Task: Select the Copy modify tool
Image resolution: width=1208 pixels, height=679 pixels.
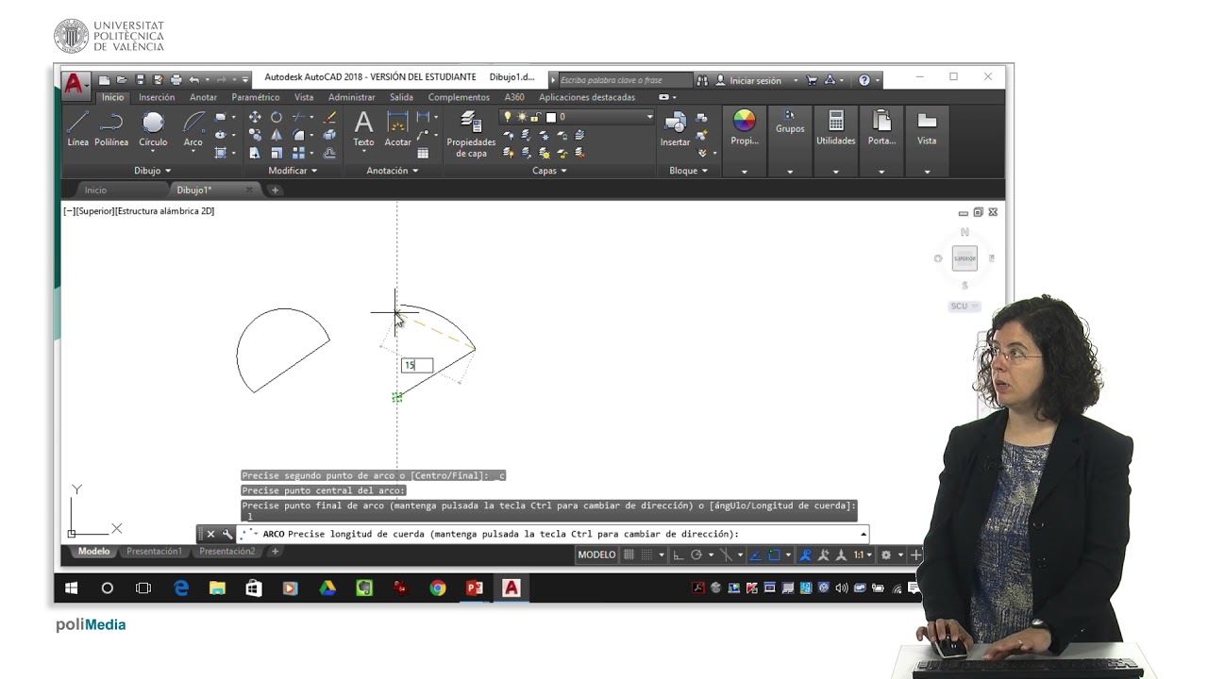Action: coord(255,135)
